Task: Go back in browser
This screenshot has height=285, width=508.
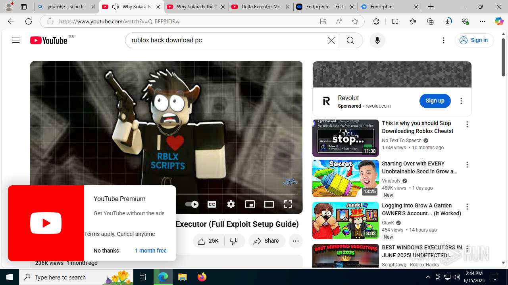Action: tap(11, 21)
